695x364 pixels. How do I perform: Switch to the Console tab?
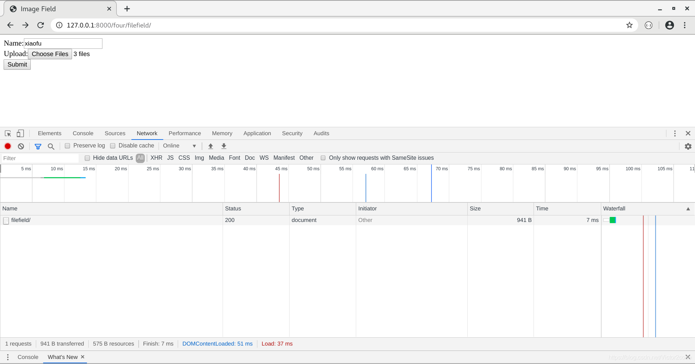coord(83,133)
